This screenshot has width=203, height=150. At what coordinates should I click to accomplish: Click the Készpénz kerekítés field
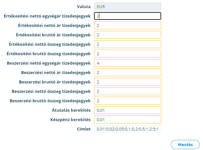point(127,119)
